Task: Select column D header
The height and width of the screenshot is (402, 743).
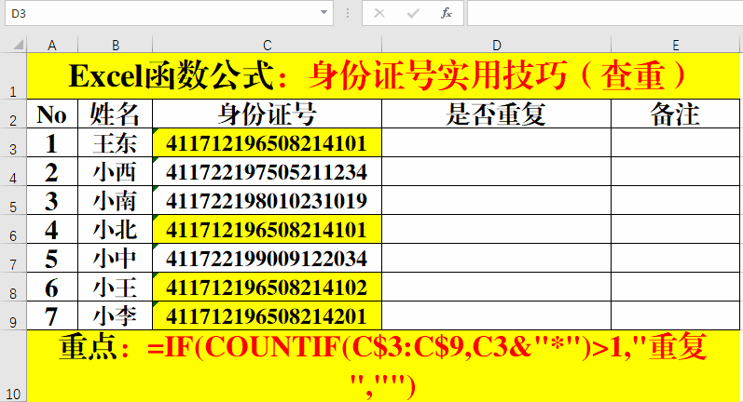Action: coord(497,46)
